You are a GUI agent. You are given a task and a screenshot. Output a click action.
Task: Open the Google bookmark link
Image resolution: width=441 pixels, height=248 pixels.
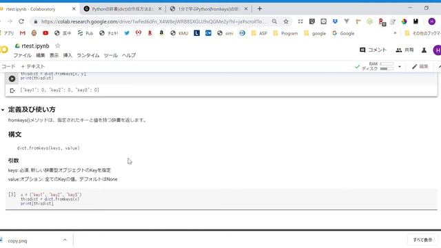(343, 33)
